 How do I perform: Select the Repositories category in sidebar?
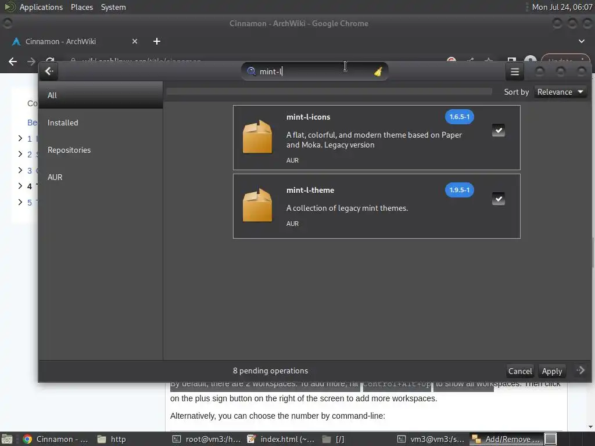(x=101, y=150)
